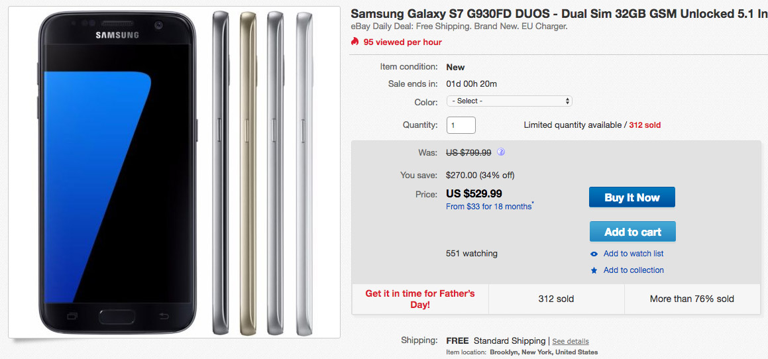The image size is (768, 359).
Task: Click the Add to watch list link
Action: point(633,254)
